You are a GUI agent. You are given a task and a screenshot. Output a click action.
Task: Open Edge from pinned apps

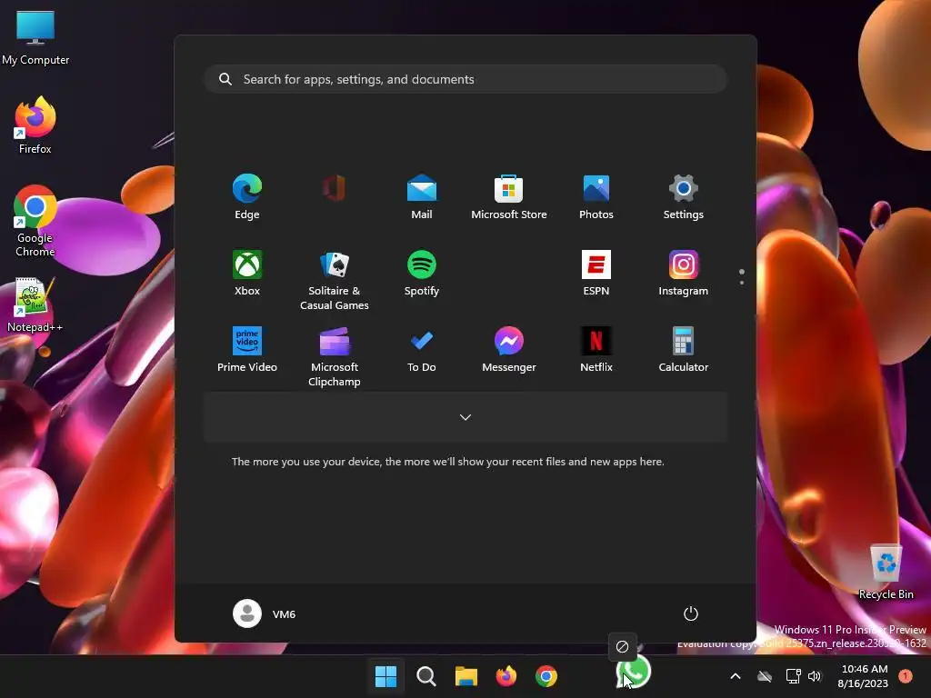coord(247,196)
